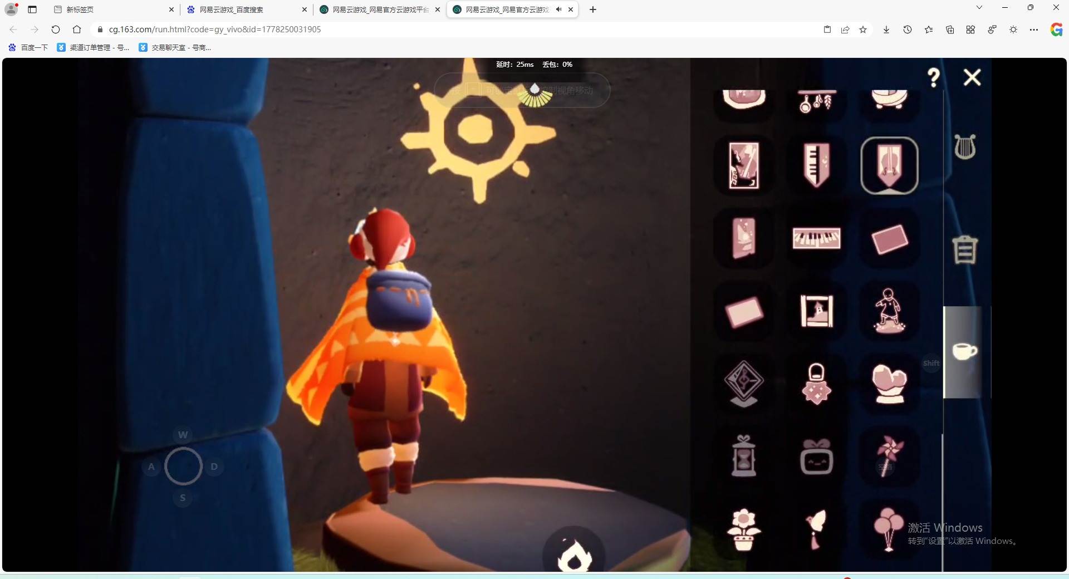This screenshot has width=1069, height=579.
Task: Select the framed poster card prop
Action: point(744,165)
